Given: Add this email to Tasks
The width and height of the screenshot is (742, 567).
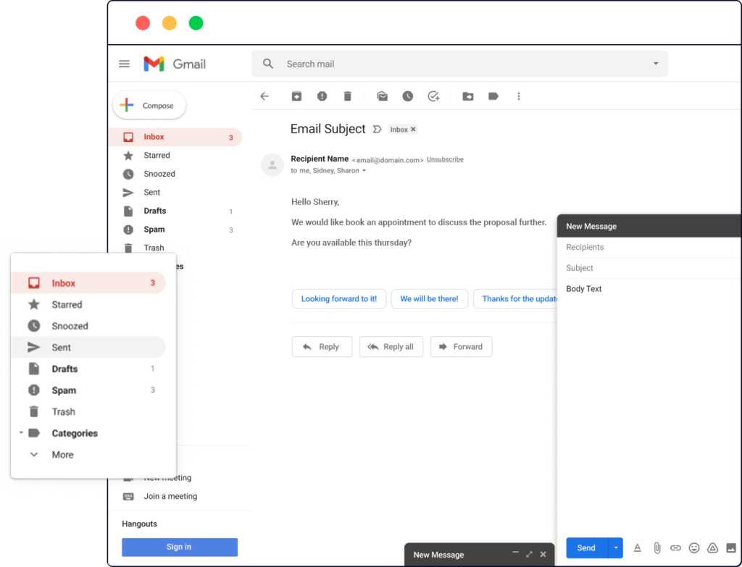Looking at the screenshot, I should (433, 96).
